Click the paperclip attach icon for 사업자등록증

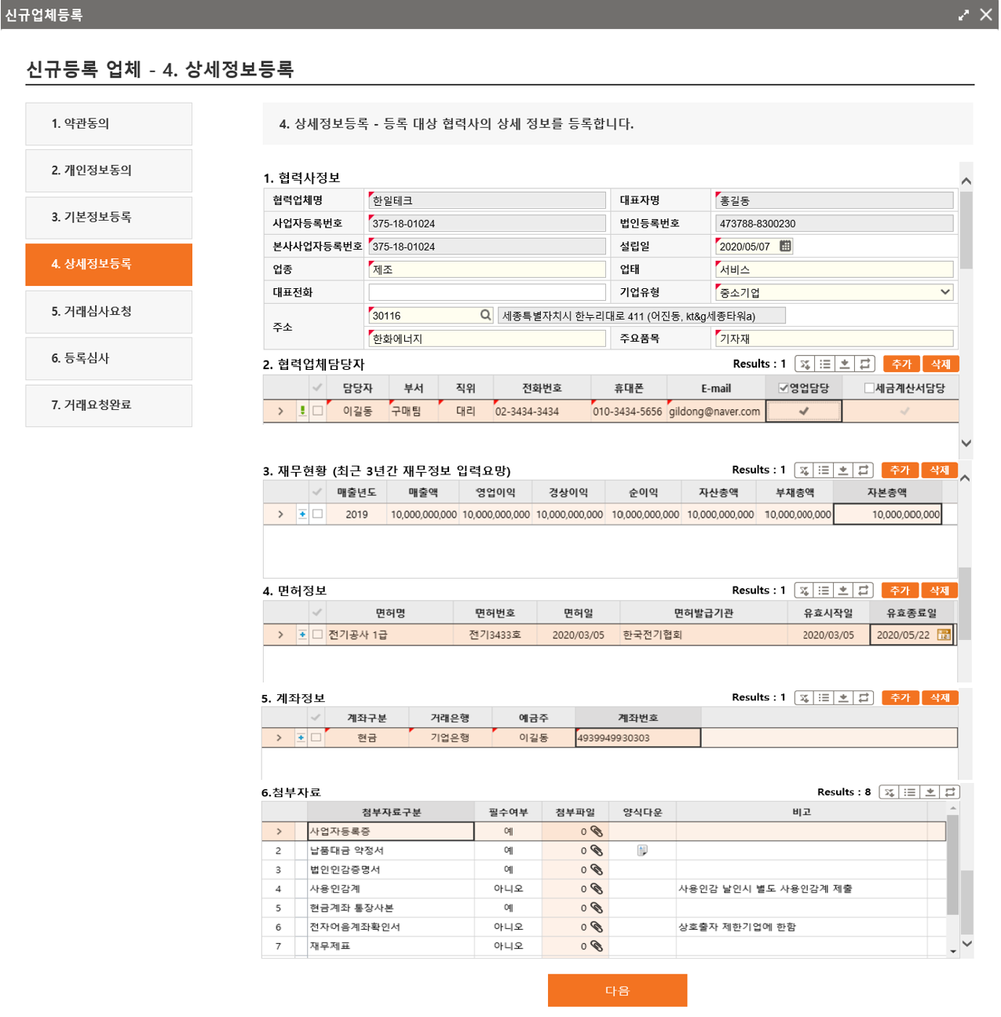(x=597, y=831)
